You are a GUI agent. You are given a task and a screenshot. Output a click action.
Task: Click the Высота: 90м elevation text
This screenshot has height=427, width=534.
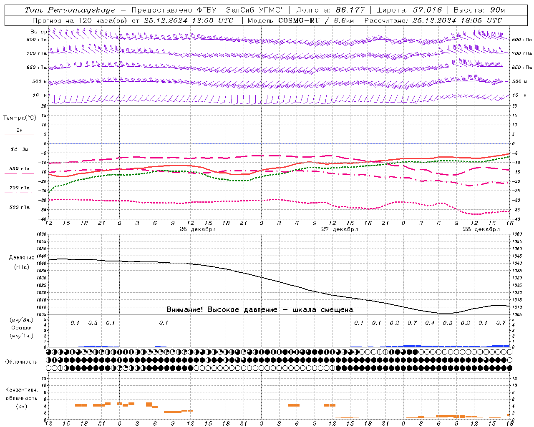point(479,10)
